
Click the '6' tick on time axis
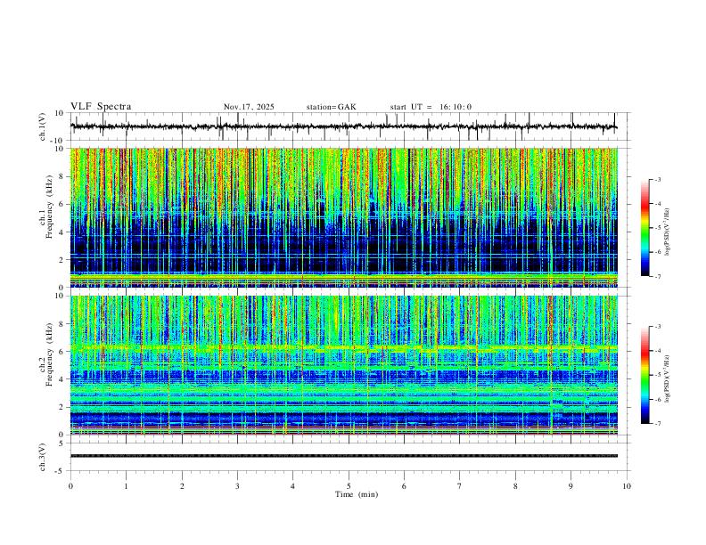[405, 486]
